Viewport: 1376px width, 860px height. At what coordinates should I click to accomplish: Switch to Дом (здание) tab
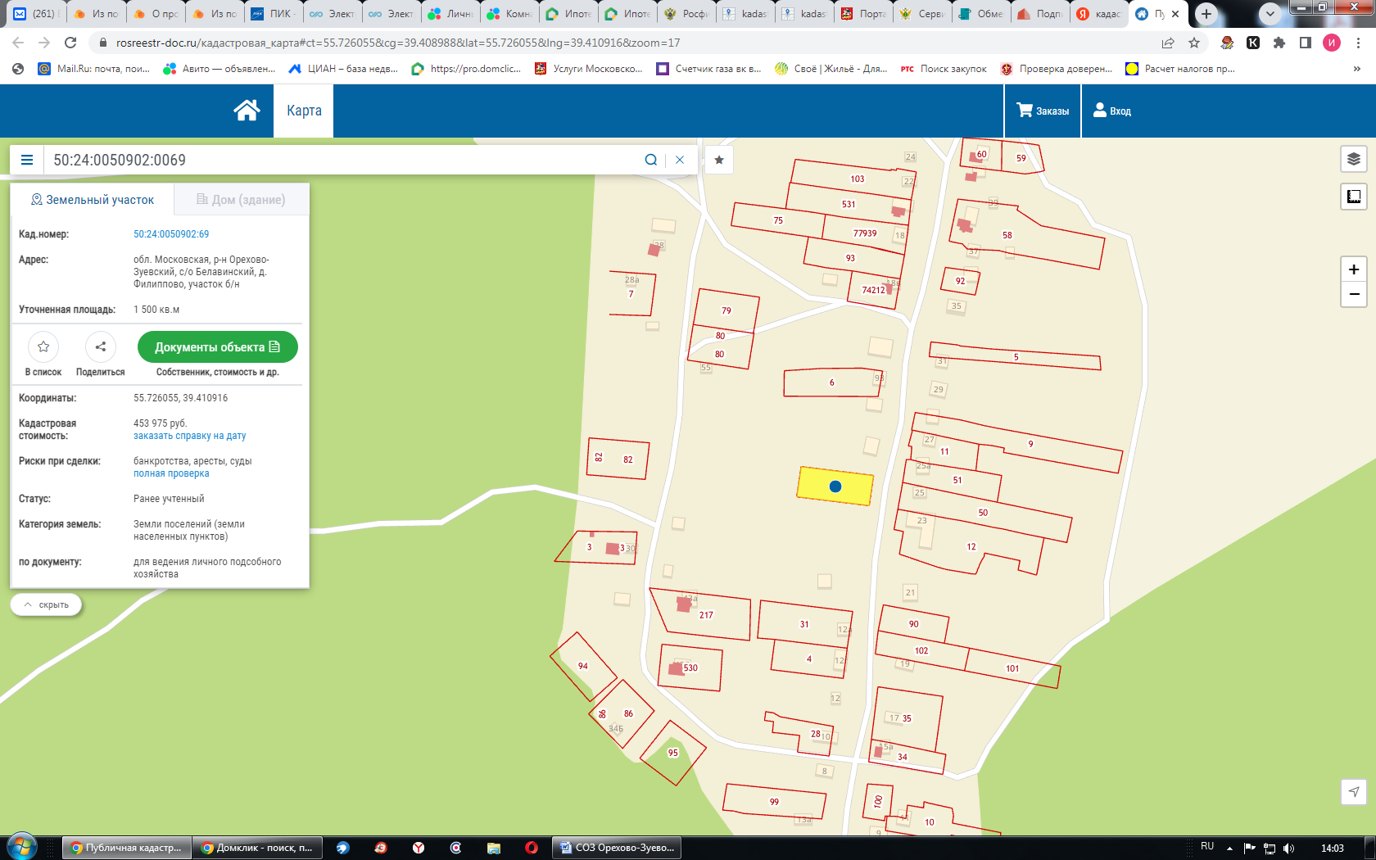241,200
